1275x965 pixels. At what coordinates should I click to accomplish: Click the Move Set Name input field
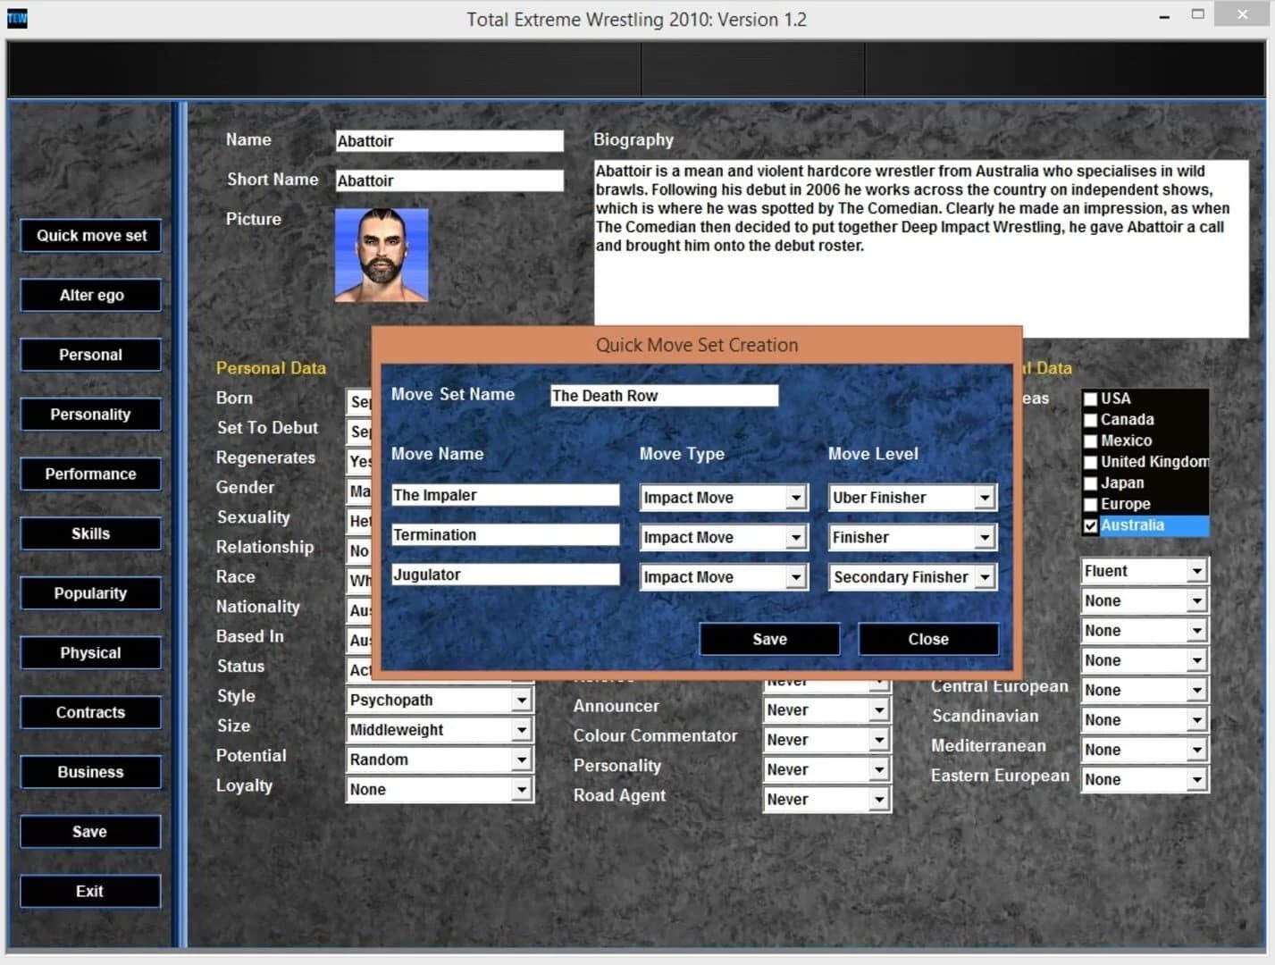pos(664,395)
